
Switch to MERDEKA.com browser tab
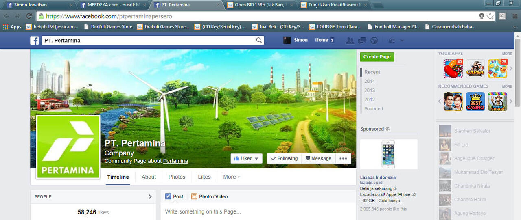pos(113,5)
